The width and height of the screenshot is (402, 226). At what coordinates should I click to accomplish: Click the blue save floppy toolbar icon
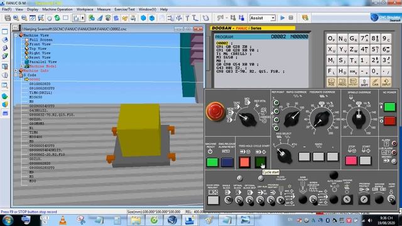(x=241, y=18)
